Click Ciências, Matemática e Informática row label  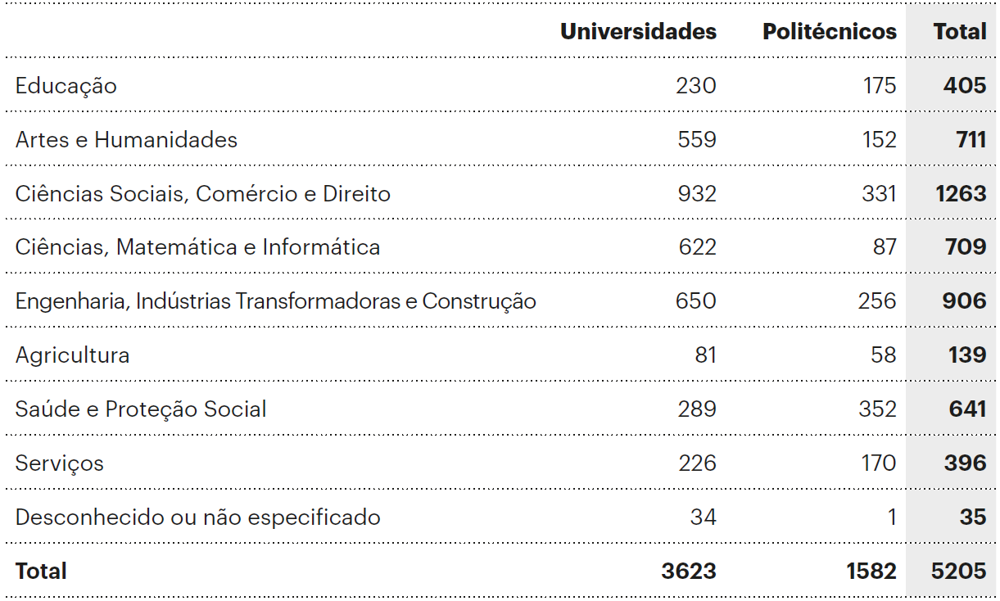(x=197, y=247)
